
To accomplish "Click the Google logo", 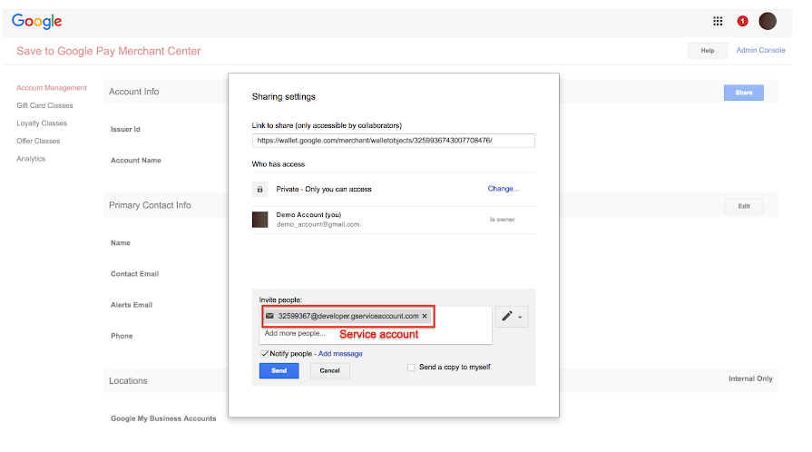I will [37, 21].
